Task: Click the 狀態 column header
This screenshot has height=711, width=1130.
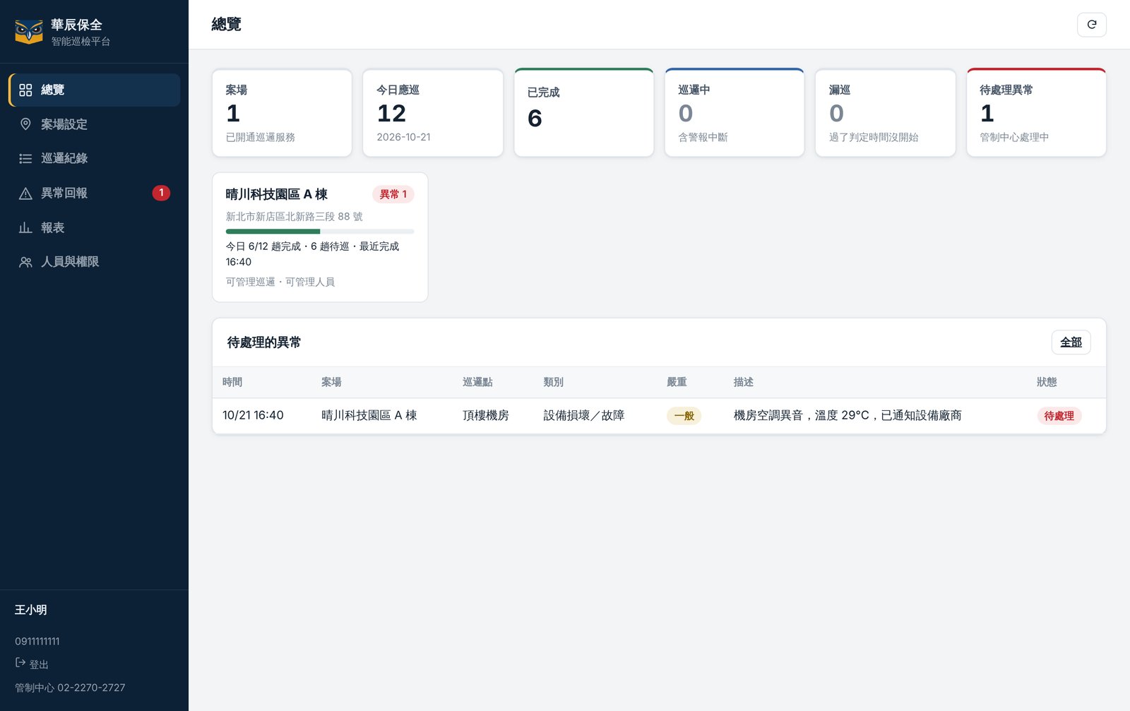Action: point(1047,382)
